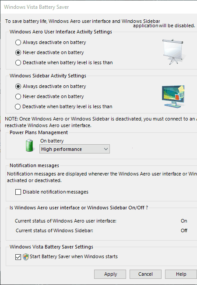Click 'Notification messages' group title
The image size is (197, 285).
click(35, 165)
